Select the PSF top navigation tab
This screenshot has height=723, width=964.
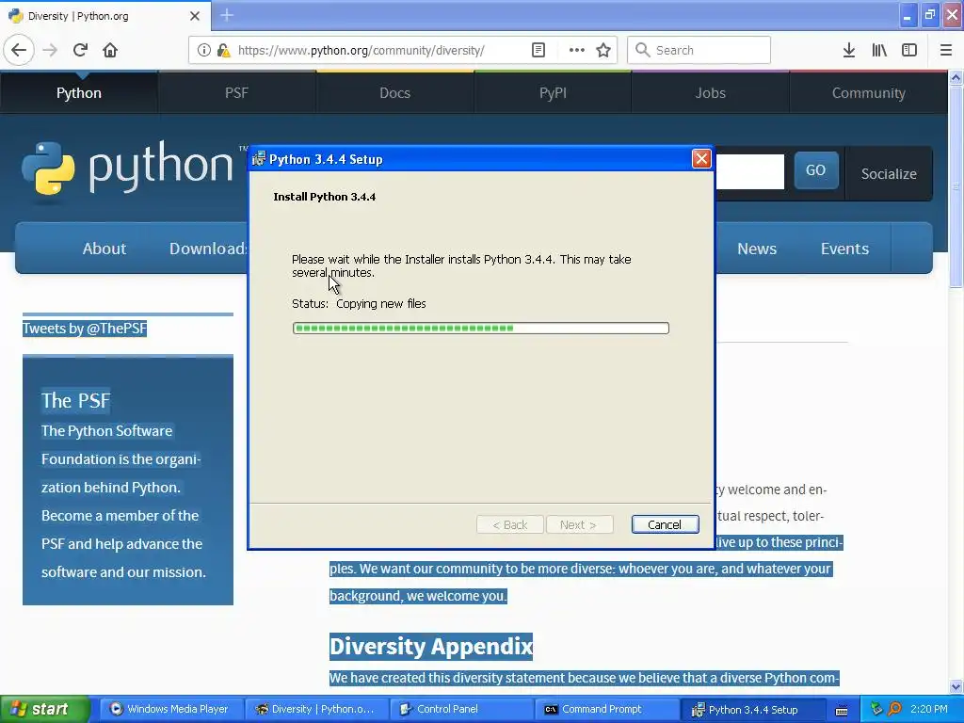(236, 93)
